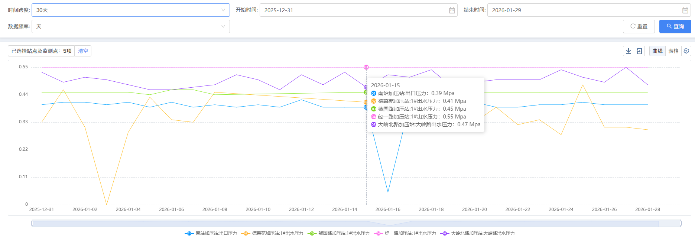The height and width of the screenshot is (237, 695).
Task: Switch to the 曲线 view tab
Action: [x=657, y=51]
